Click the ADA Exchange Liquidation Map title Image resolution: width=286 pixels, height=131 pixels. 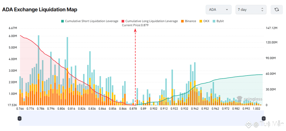click(x=40, y=10)
